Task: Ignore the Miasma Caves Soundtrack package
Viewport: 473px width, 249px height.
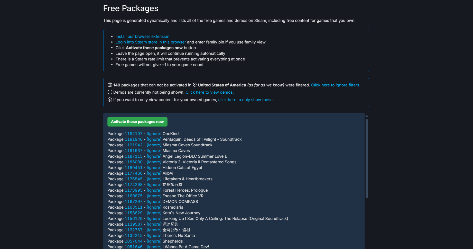Action: (x=154, y=145)
